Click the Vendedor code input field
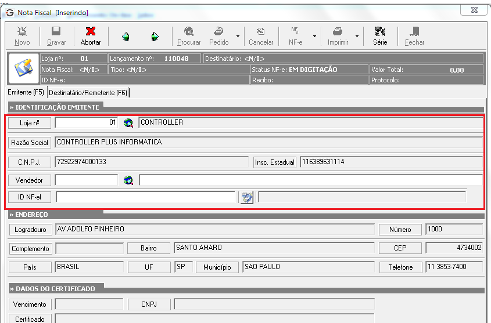The height and width of the screenshot is (323, 491). pyautogui.click(x=87, y=180)
